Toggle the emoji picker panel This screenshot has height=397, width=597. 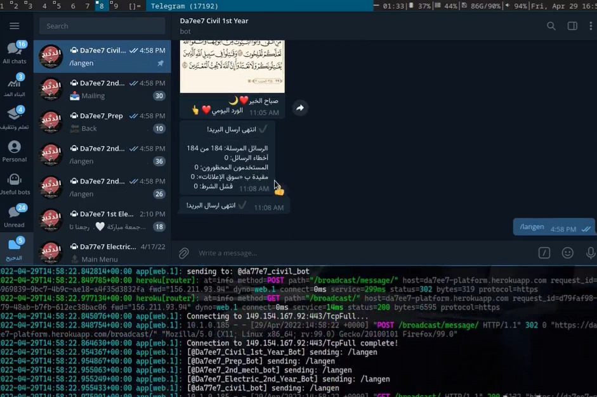click(567, 253)
